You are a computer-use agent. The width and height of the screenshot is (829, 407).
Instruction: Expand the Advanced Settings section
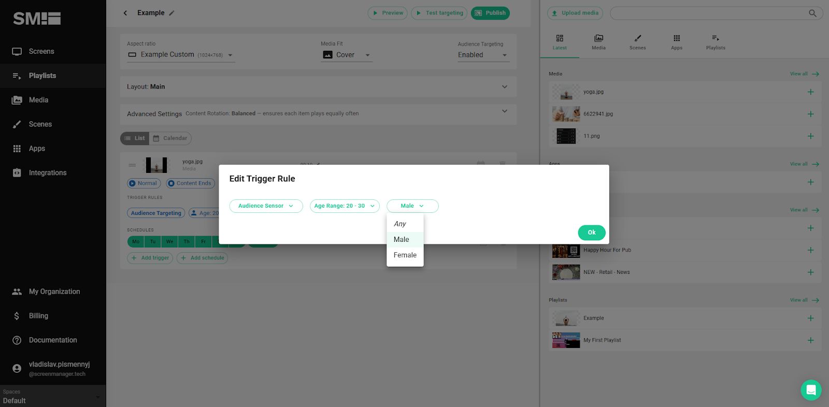click(318, 113)
